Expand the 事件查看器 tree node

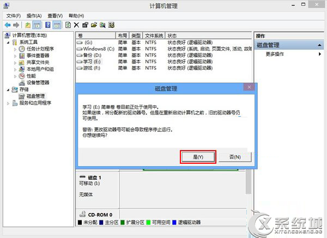[x=15, y=55]
